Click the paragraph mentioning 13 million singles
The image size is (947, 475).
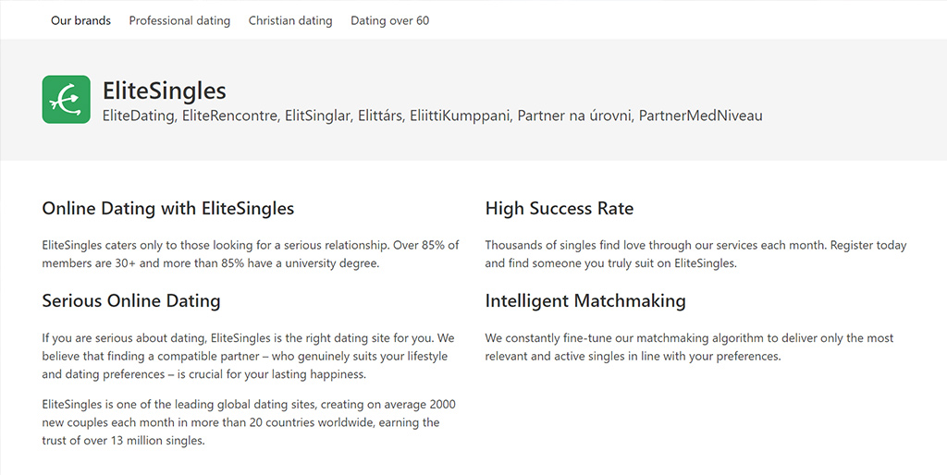(x=249, y=422)
